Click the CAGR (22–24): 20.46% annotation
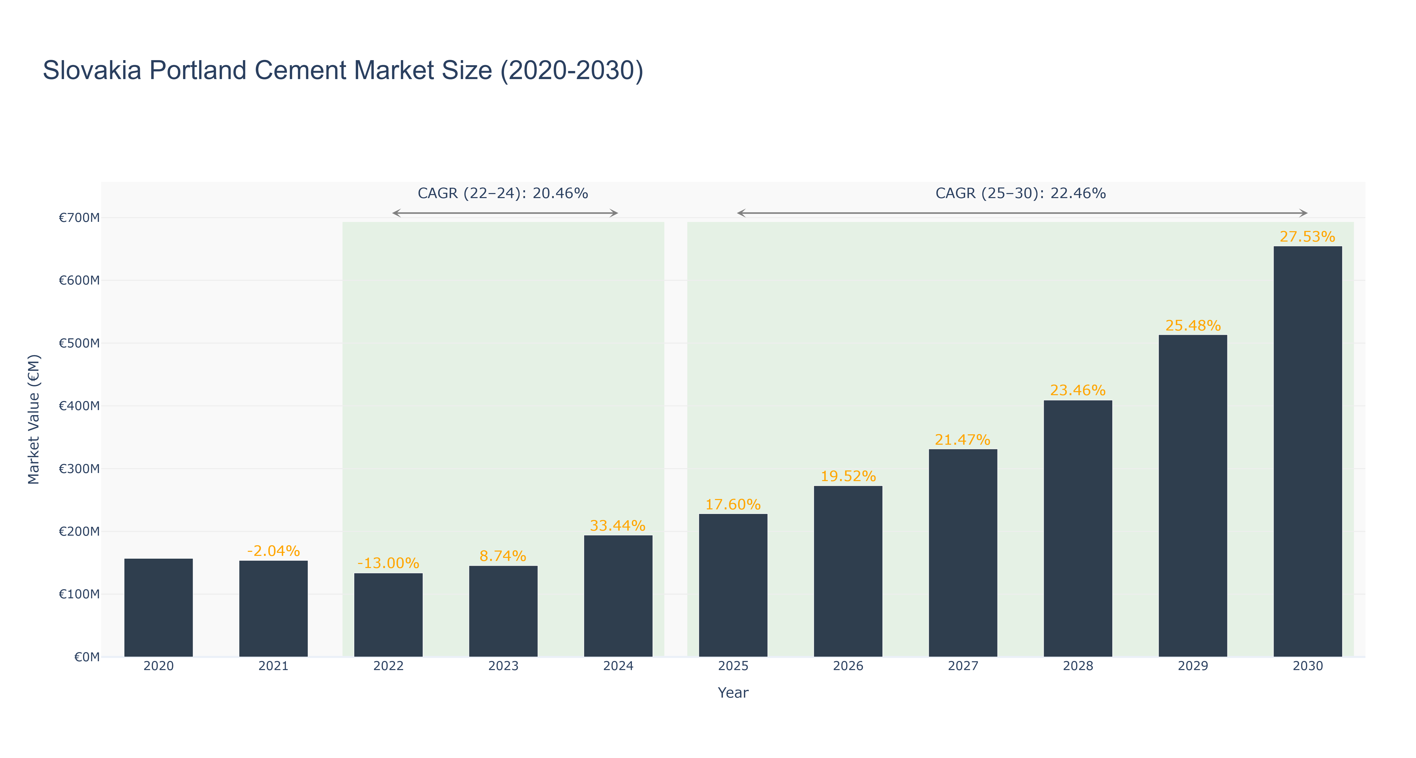Image resolution: width=1416 pixels, height=758 pixels. point(503,193)
